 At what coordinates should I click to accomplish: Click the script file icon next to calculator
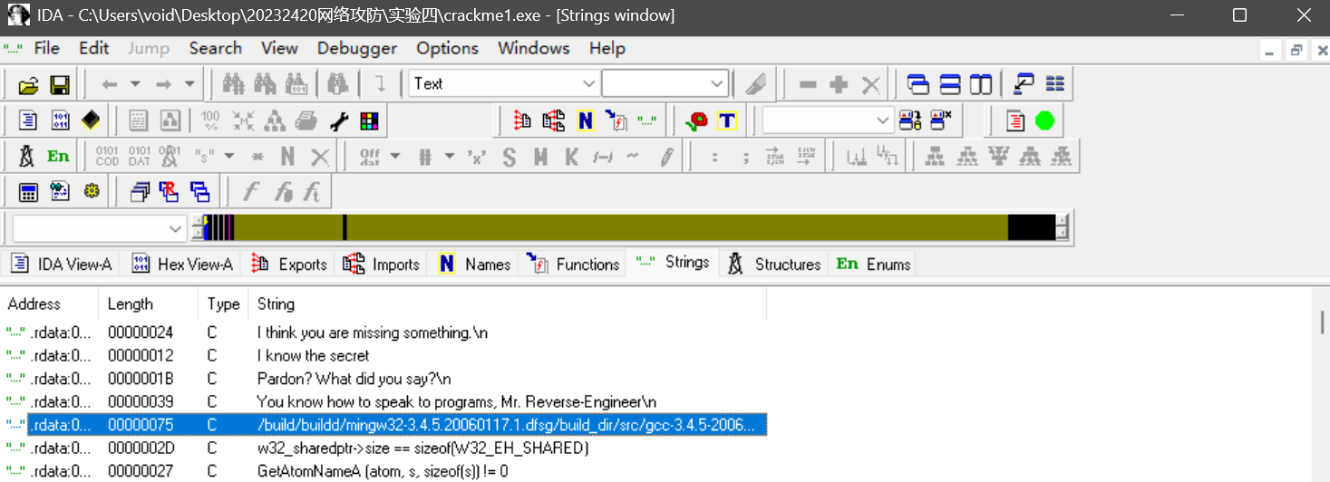click(x=60, y=192)
